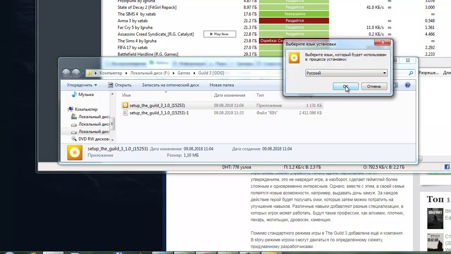Sort by the Тип column header
451x254 pixels.
(260, 95)
